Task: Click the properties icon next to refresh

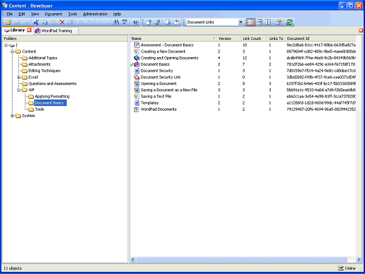Action: coord(279,22)
